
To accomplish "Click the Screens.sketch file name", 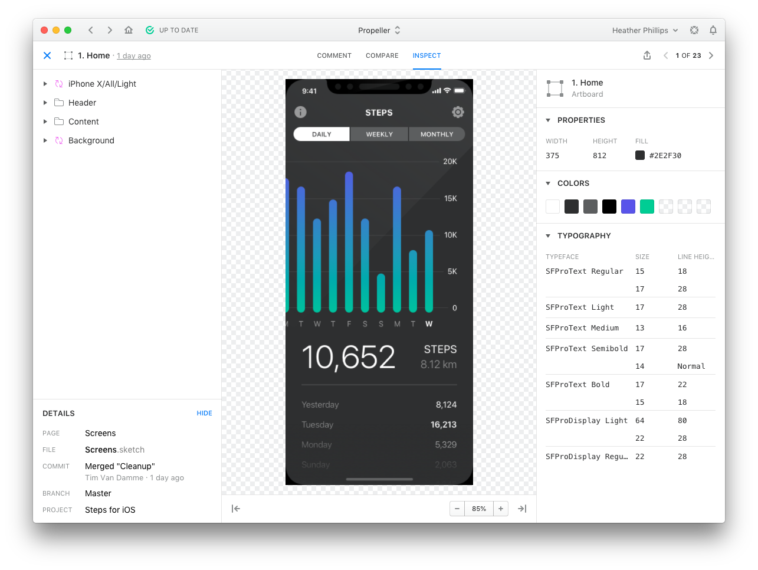I will tap(115, 450).
